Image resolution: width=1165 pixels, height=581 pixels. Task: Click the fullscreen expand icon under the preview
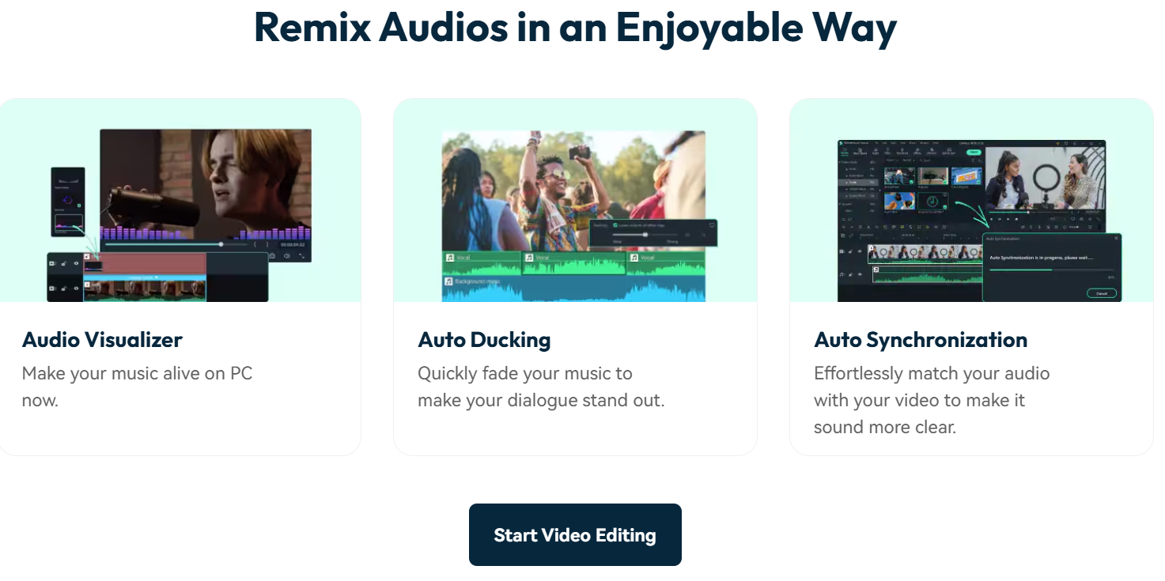point(302,256)
